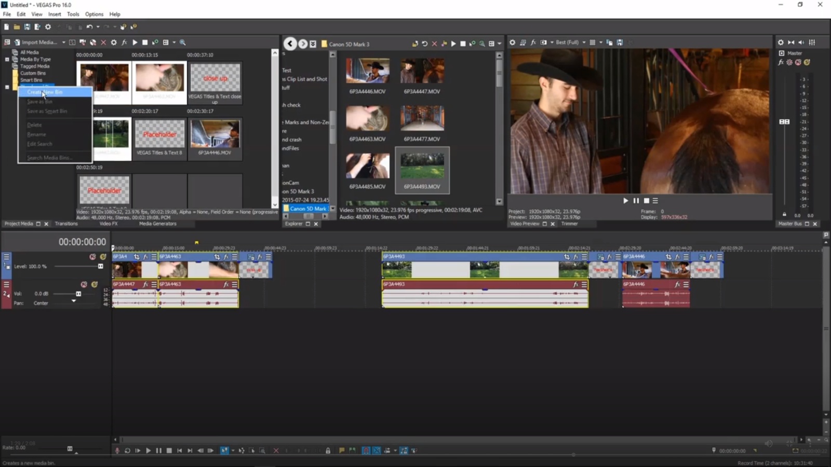Select the All Media tree item
This screenshot has width=831, height=467.
pos(29,52)
